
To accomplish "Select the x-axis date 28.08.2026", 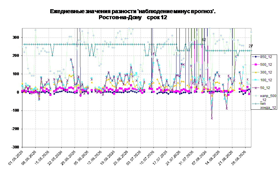I will coord(239,158).
